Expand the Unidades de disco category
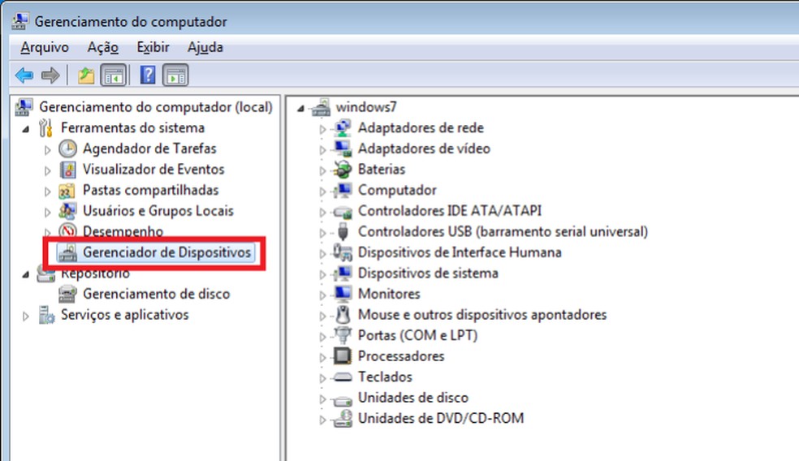 pyautogui.click(x=322, y=399)
